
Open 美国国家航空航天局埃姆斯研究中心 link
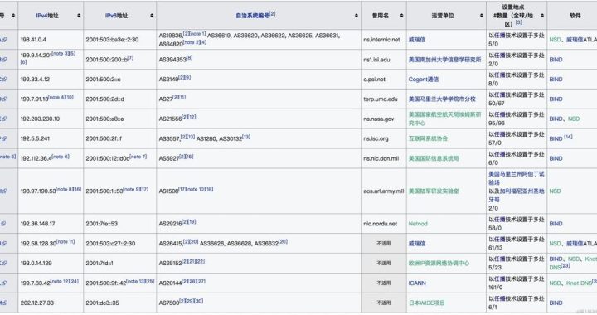444,119
